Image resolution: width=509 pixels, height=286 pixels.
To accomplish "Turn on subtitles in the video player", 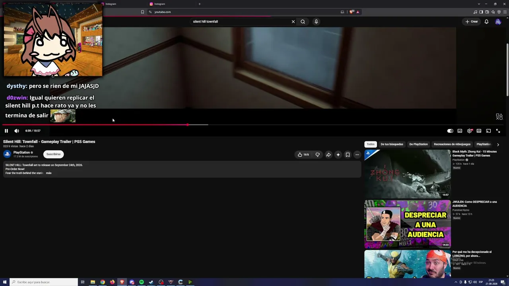I will [460, 131].
